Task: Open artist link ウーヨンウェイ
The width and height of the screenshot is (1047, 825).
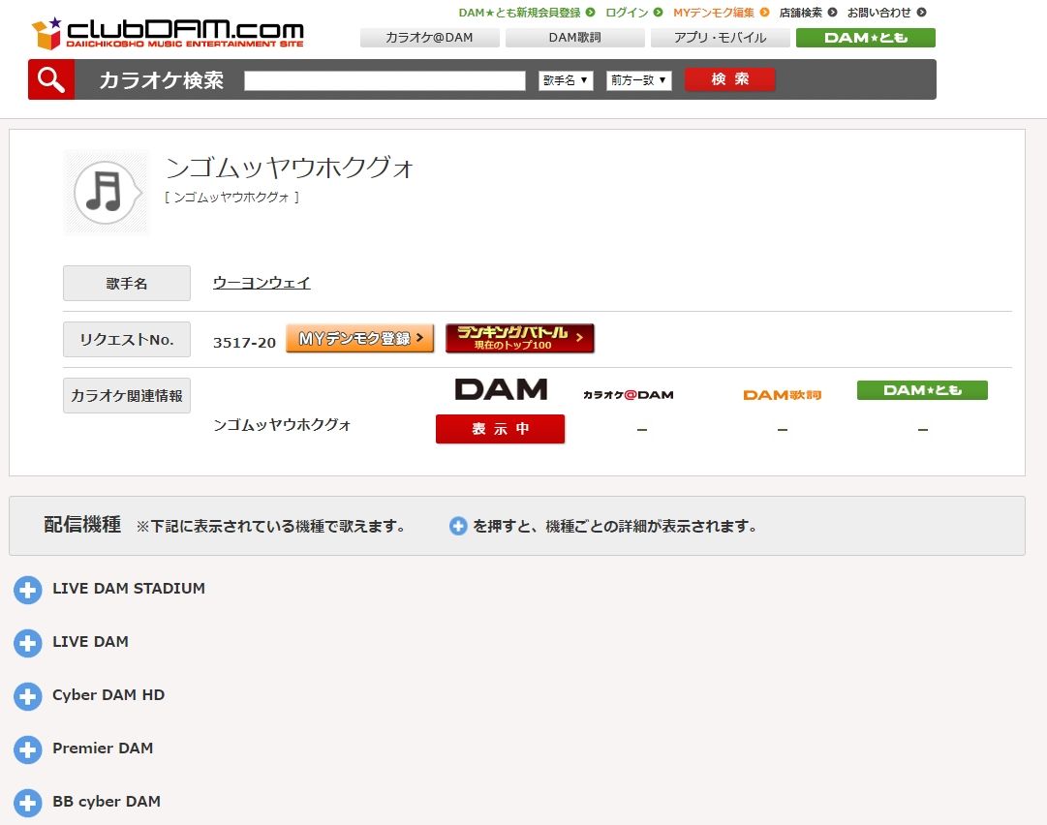Action: coord(262,283)
